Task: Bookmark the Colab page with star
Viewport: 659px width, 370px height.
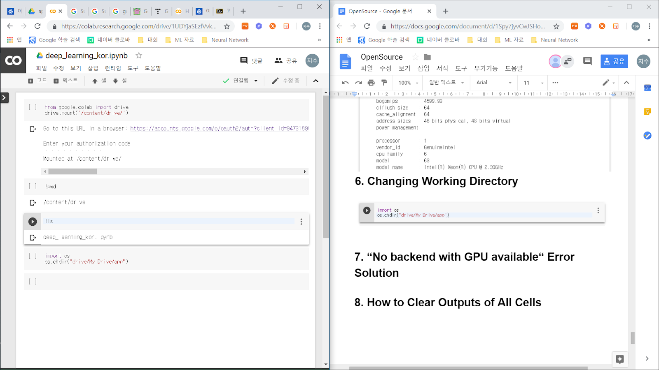Action: pyautogui.click(x=227, y=26)
